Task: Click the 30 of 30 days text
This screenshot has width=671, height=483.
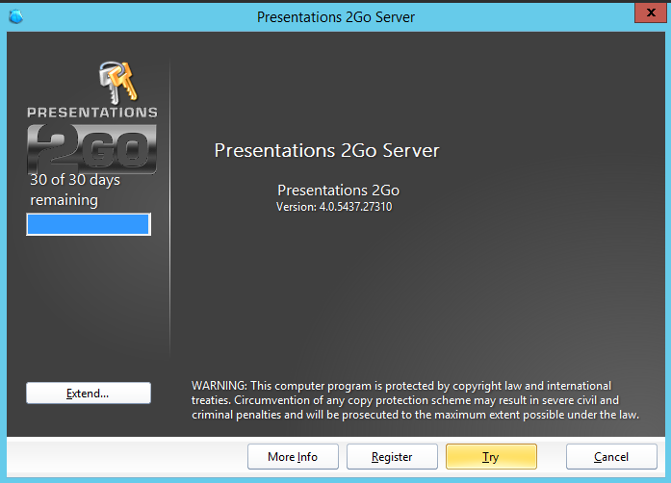Action: (x=75, y=180)
